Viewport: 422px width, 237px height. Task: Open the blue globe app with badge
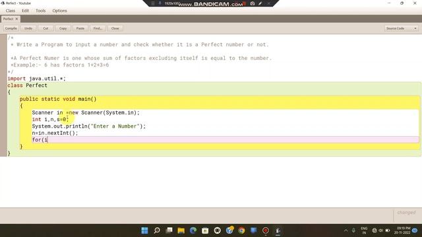click(x=229, y=230)
